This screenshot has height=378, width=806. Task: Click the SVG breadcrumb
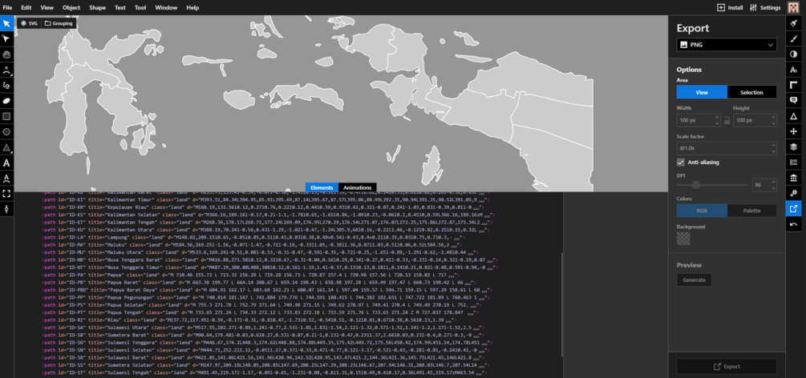coord(30,23)
